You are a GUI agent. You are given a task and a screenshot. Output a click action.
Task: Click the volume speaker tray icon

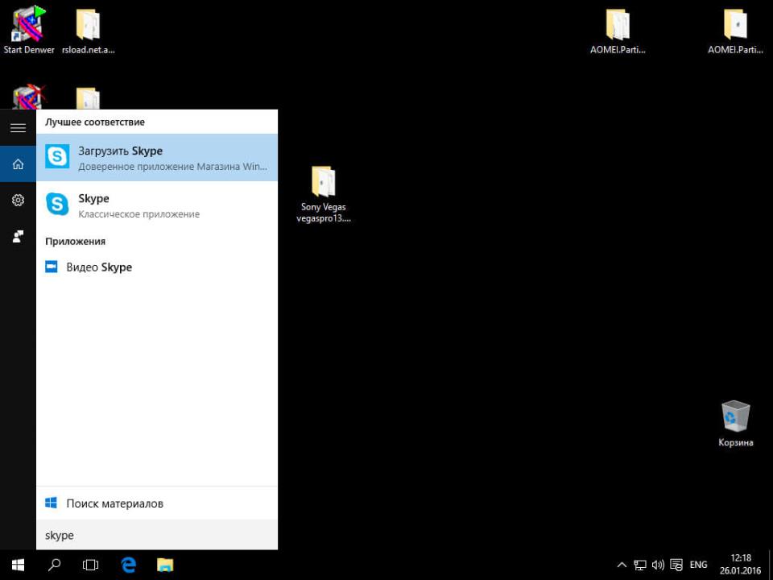click(x=658, y=565)
